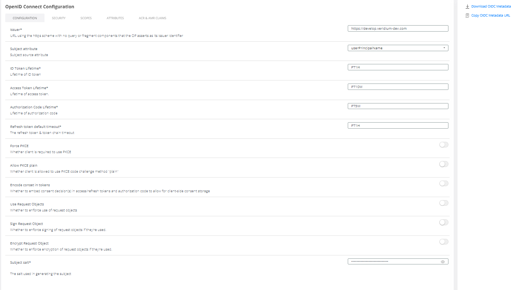Open the Subject attribute dropdown
Screen dimensions: 522x290
[x=445, y=48]
